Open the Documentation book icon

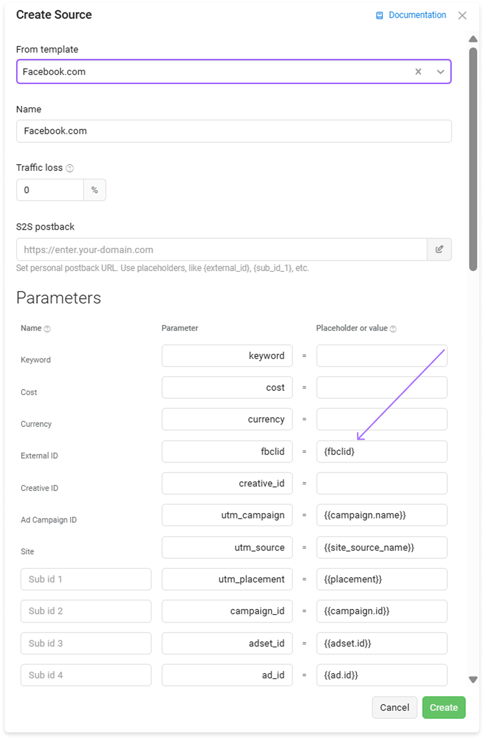click(x=379, y=16)
